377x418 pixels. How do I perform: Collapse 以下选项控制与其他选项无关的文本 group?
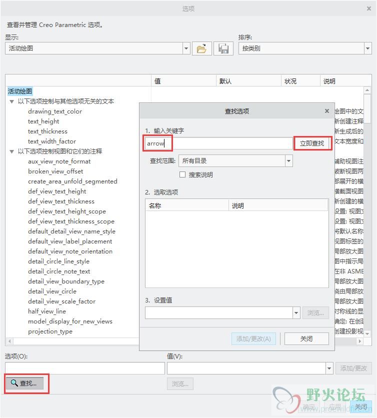[11, 101]
